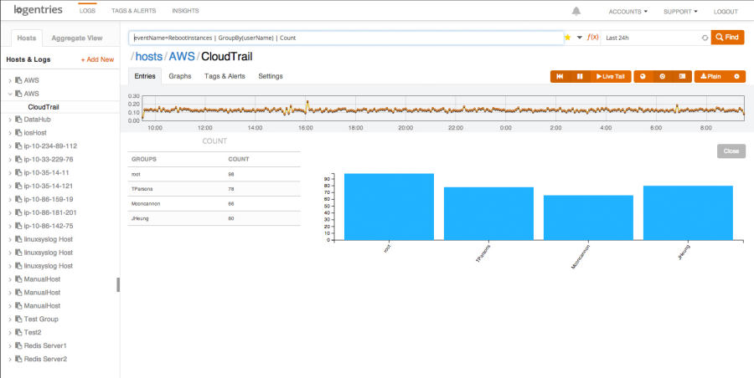
Task: Click the gear icon beside Plain
Action: [736, 76]
